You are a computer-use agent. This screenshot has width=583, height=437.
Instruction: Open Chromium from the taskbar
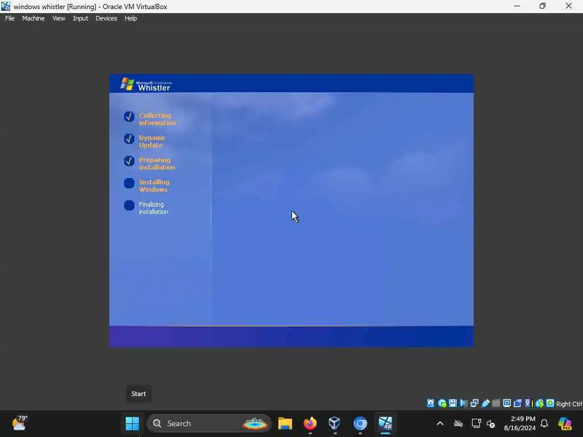pos(360,423)
